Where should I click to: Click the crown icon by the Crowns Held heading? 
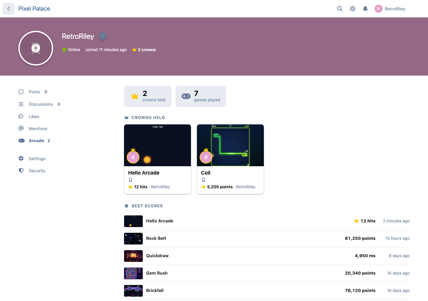tap(126, 117)
